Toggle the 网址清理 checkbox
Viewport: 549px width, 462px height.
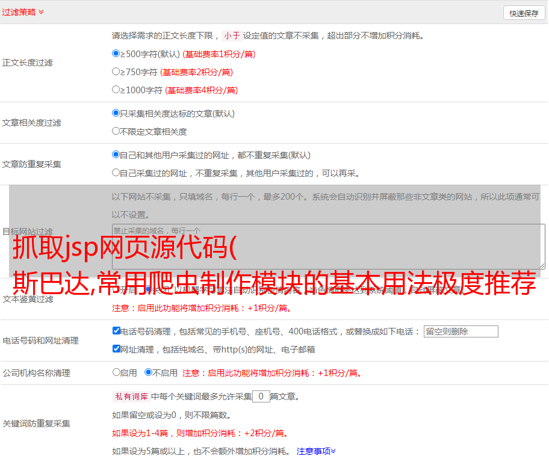116,349
